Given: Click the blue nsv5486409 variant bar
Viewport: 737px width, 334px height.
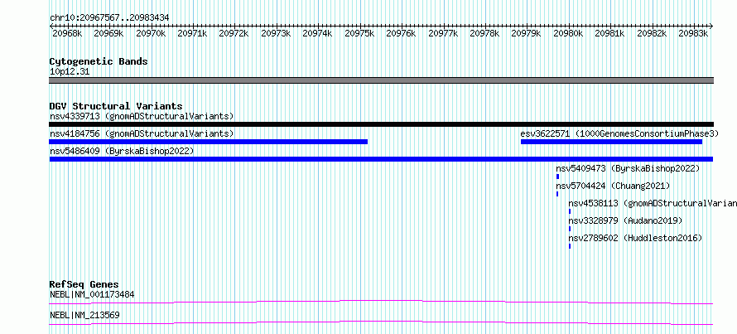Looking at the screenshot, I should (381, 159).
